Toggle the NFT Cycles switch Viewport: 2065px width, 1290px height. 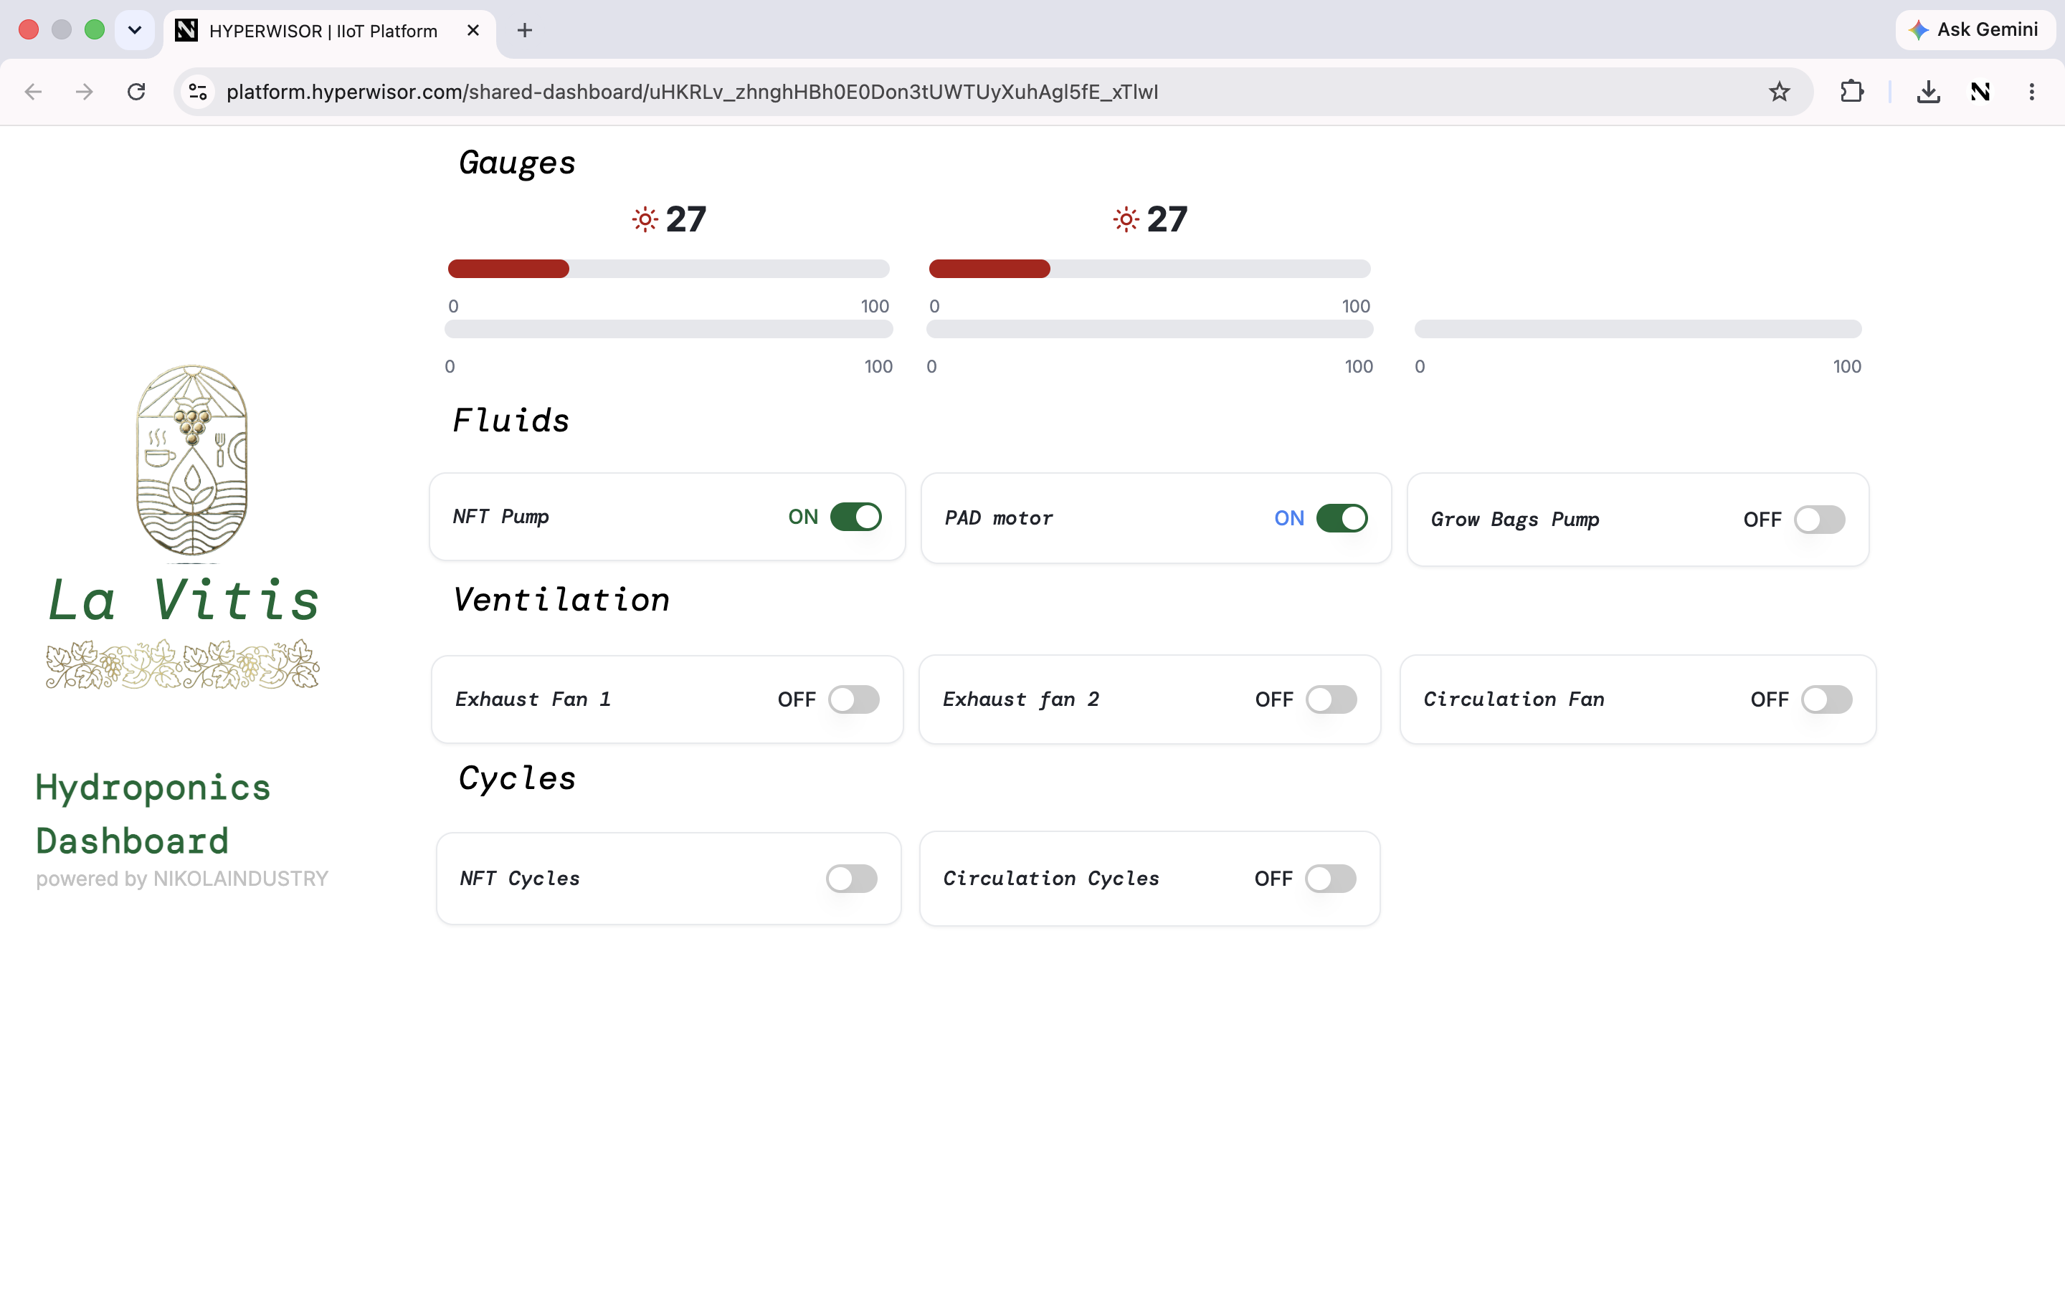click(852, 879)
